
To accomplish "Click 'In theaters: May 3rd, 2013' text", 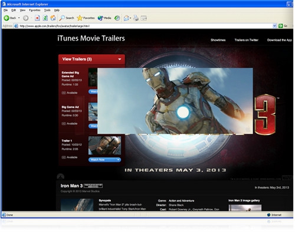I will 272,187.
